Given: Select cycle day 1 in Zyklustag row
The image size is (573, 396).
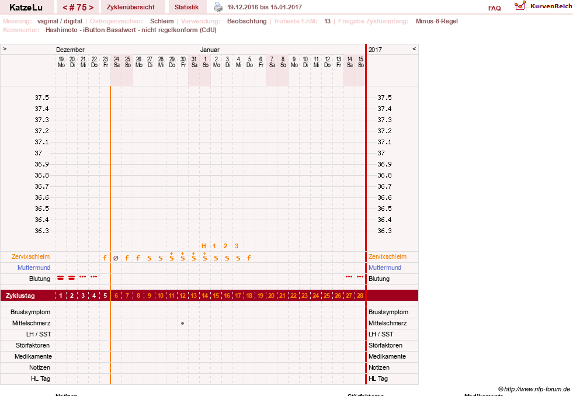Looking at the screenshot, I should (61, 296).
